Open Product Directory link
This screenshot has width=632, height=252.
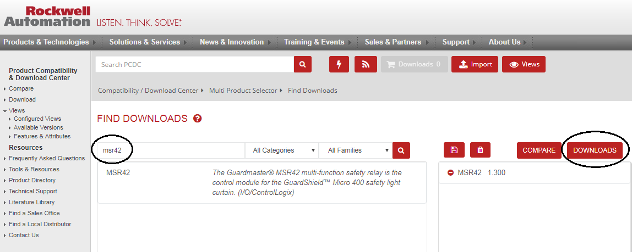[x=32, y=181]
